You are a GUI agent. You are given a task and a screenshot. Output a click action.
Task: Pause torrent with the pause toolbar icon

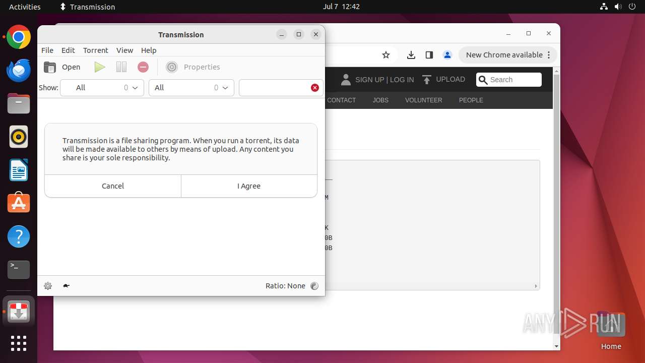[121, 67]
